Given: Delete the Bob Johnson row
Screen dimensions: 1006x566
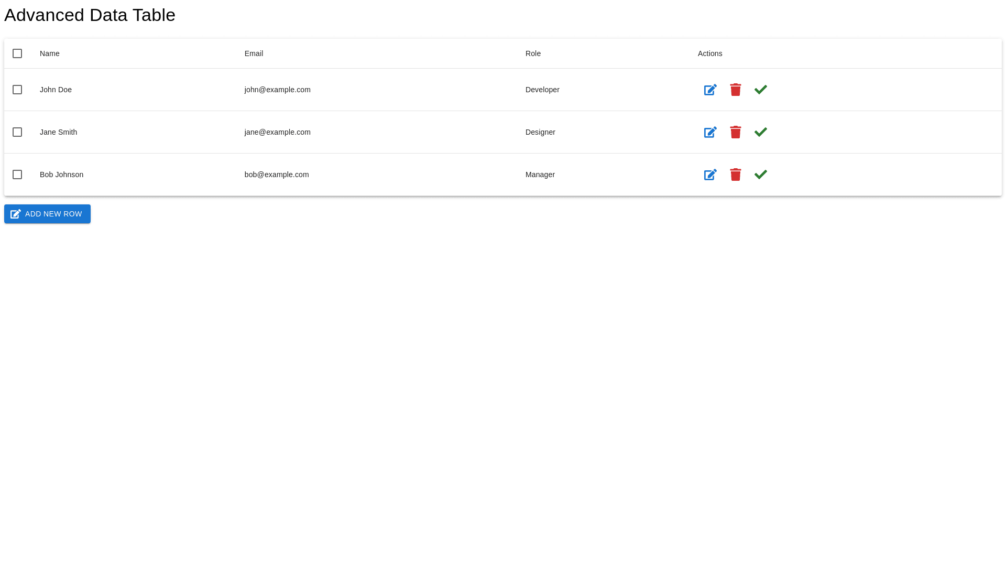Looking at the screenshot, I should coord(735,175).
